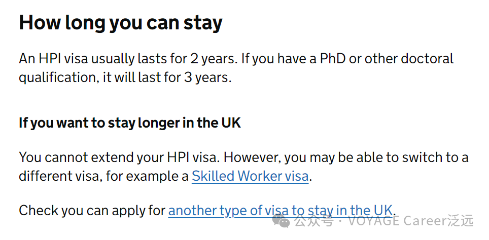
Task: Click 'If you want to stay longer in the UK' subheading
Action: pos(130,123)
